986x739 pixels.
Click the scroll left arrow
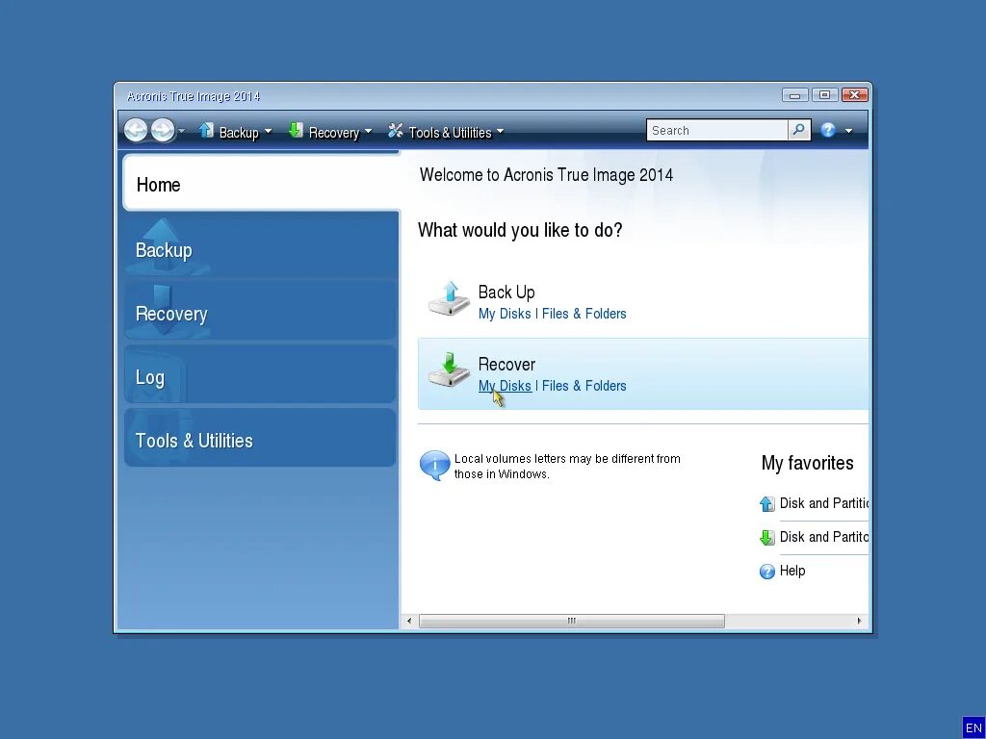(x=409, y=621)
